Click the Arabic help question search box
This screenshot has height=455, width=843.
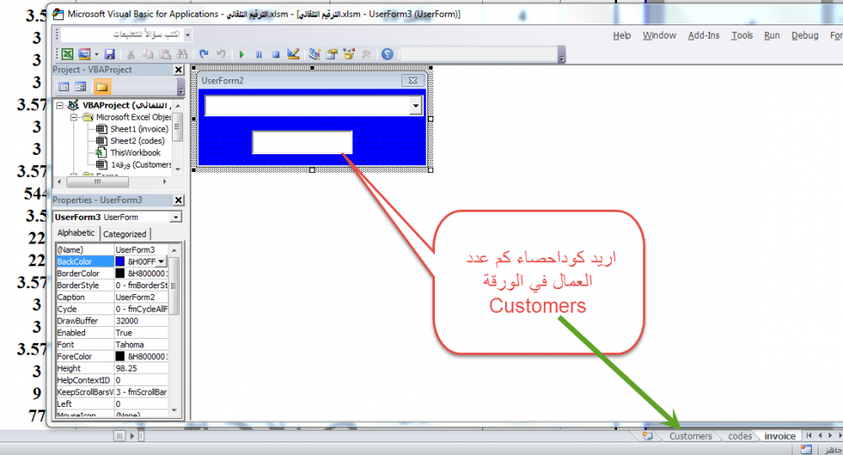(122, 35)
